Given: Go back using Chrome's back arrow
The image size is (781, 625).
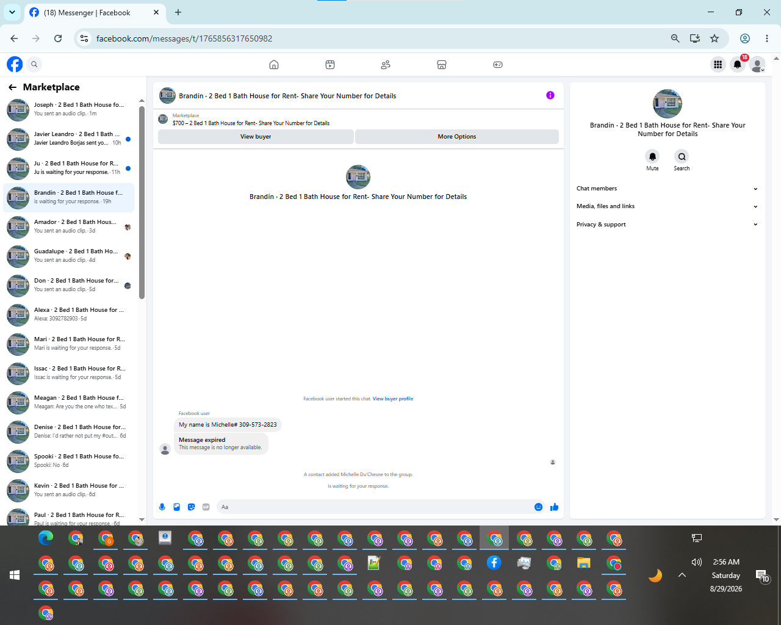Looking at the screenshot, I should (x=14, y=38).
